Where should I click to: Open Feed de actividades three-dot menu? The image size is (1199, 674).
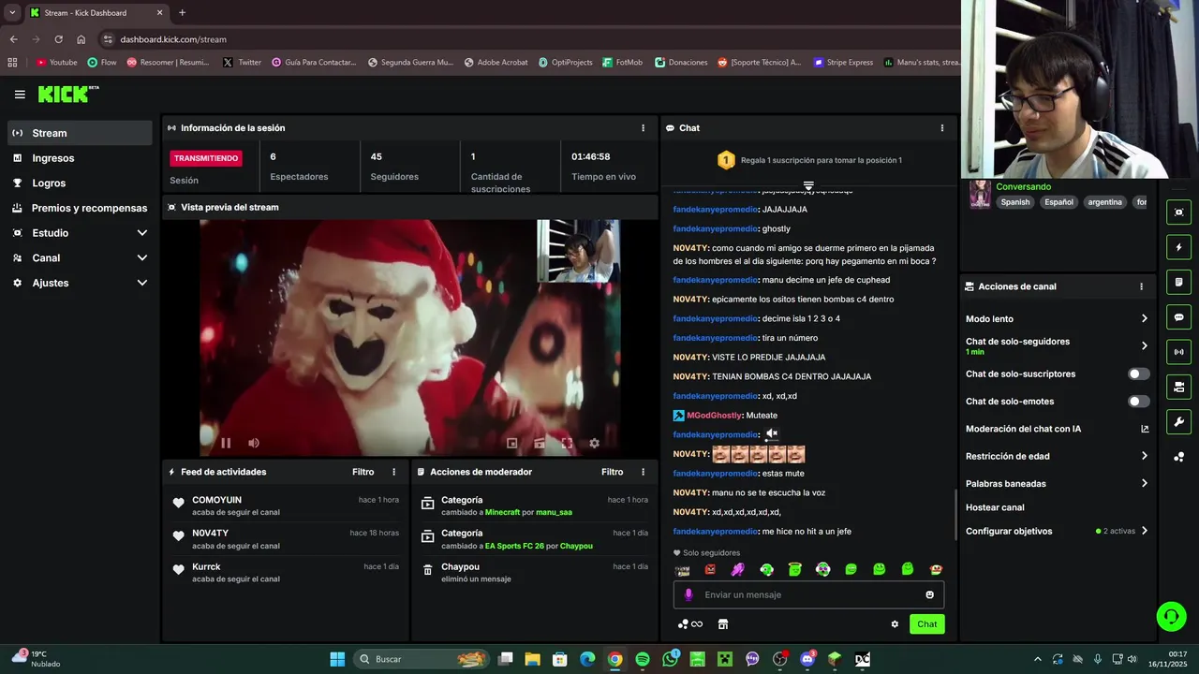(x=393, y=472)
